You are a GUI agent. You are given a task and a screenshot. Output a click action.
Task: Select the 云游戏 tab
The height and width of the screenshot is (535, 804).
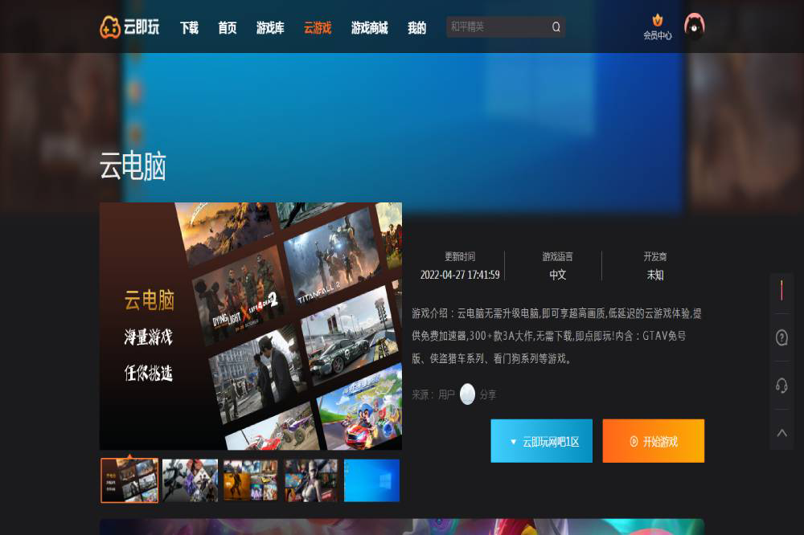318,27
